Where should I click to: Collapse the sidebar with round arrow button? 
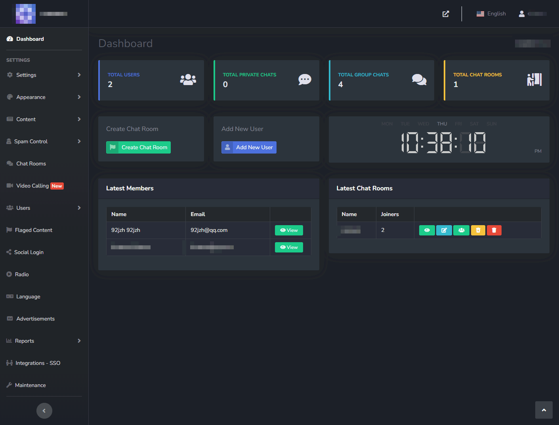[44, 411]
